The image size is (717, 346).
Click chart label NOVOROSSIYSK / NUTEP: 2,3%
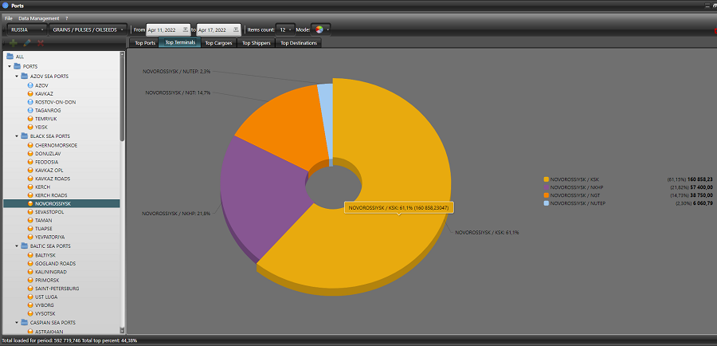coord(176,72)
